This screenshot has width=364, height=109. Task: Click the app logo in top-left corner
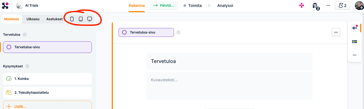pos(5,6)
